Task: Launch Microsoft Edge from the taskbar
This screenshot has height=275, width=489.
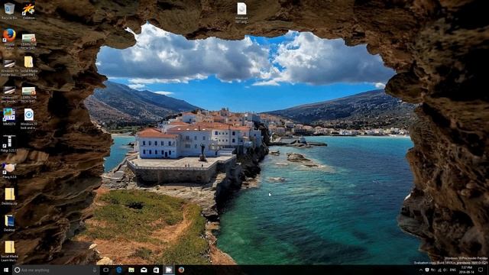Action: coord(119,270)
